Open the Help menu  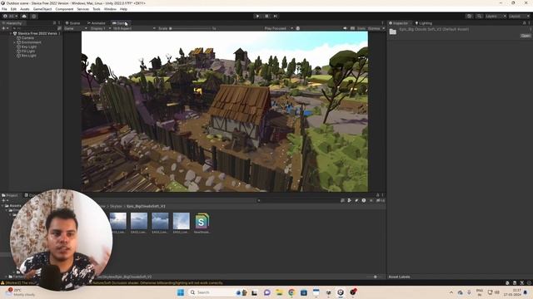123,9
